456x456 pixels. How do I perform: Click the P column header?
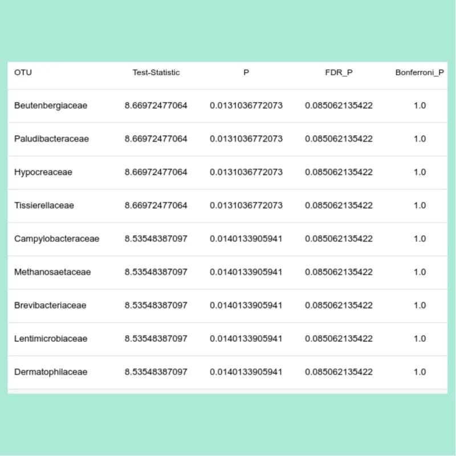tap(246, 72)
